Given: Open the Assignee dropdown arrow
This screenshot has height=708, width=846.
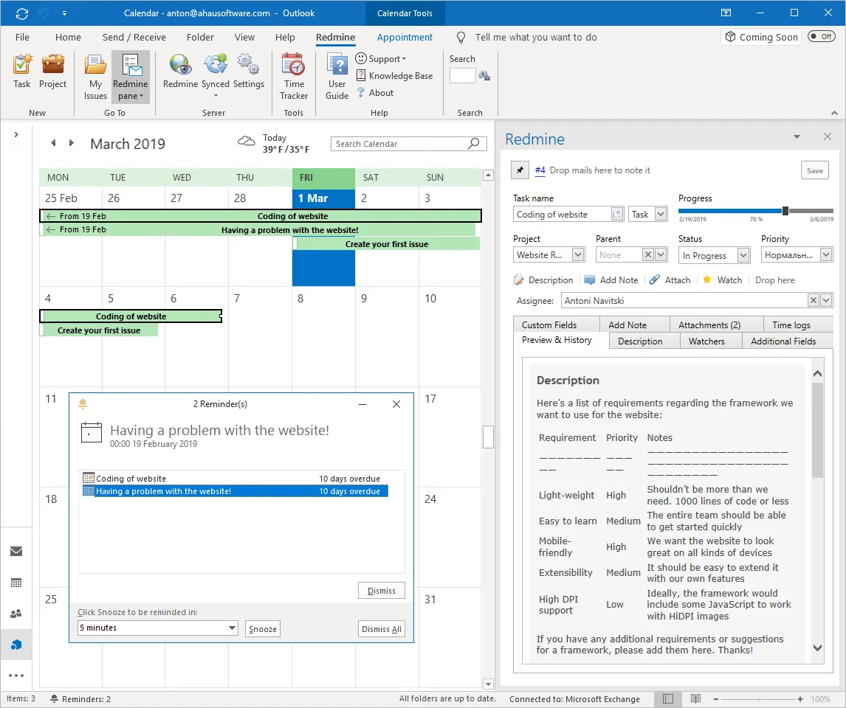Looking at the screenshot, I should point(826,301).
